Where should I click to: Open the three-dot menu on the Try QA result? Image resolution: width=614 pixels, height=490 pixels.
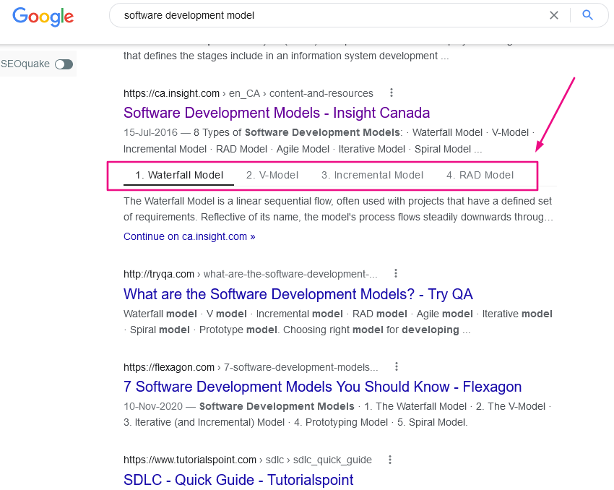pyautogui.click(x=396, y=273)
